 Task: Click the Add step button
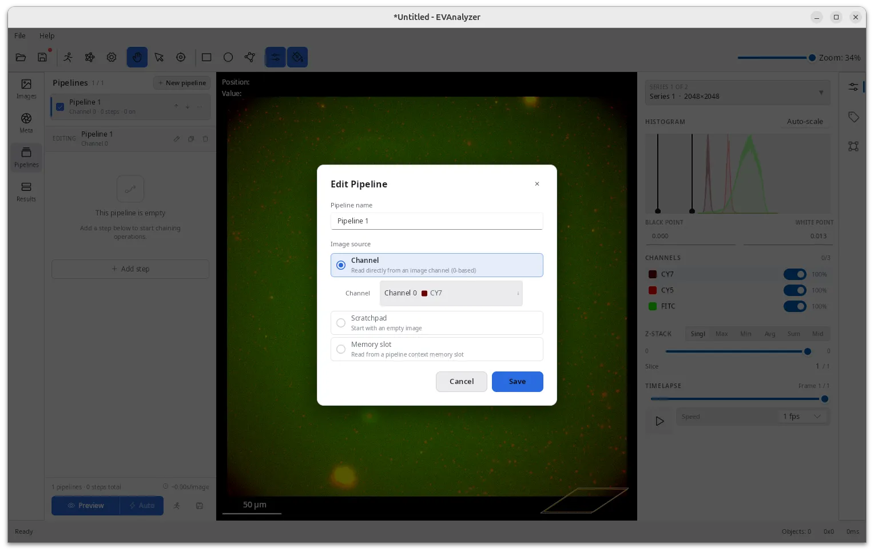(x=130, y=269)
